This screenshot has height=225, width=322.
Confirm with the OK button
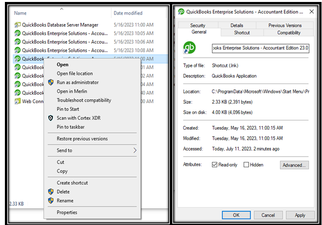(x=236, y=215)
